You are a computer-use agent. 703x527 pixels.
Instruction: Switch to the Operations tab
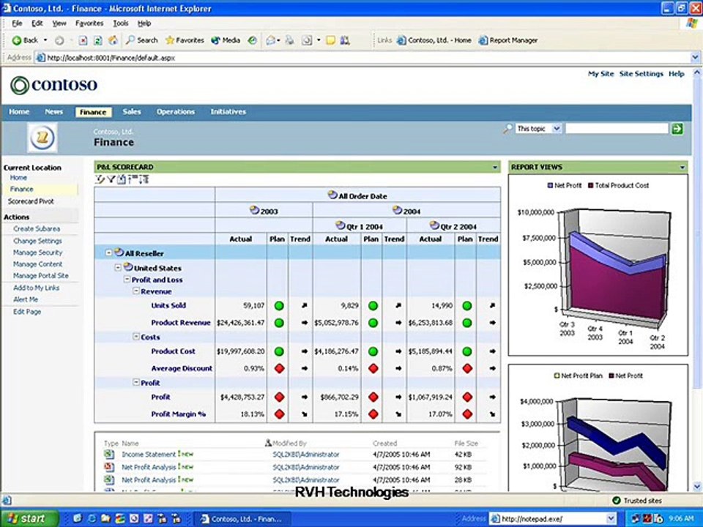tap(176, 111)
